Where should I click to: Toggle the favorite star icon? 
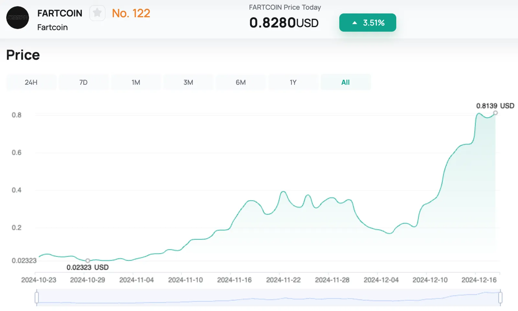tap(97, 13)
